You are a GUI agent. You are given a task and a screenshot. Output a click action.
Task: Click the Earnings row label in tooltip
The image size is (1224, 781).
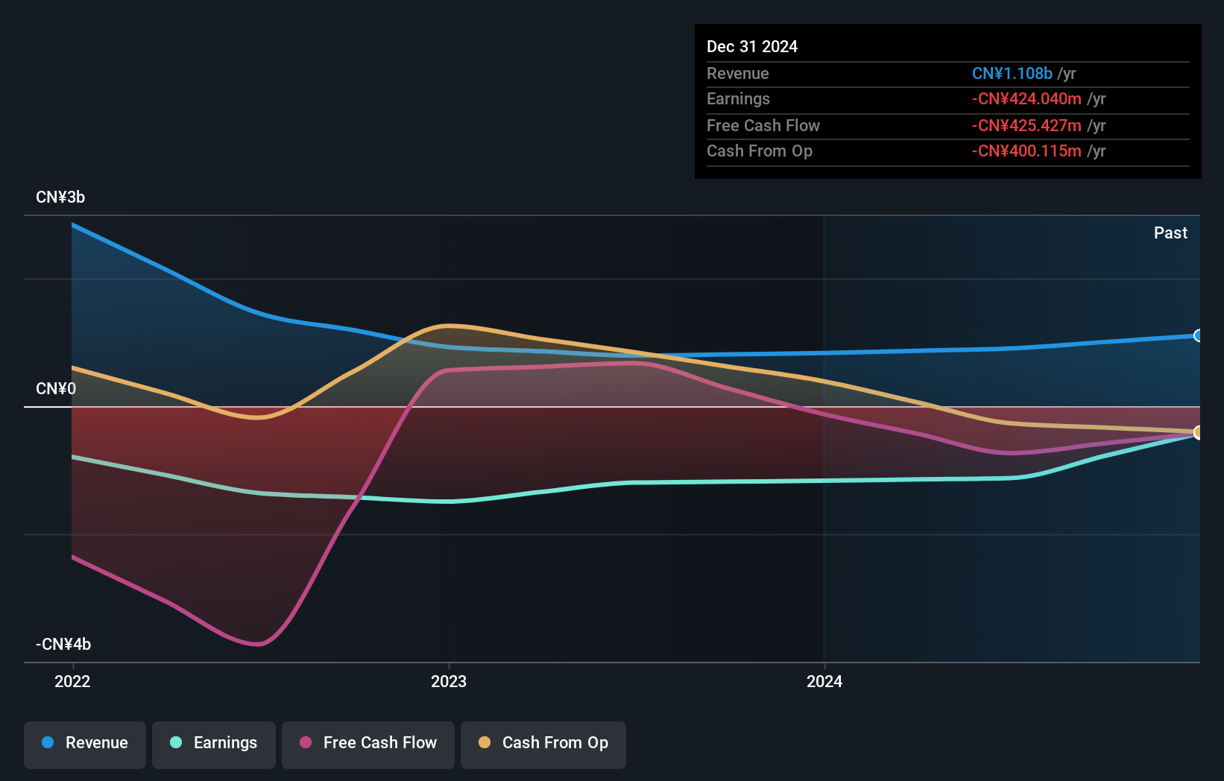pyautogui.click(x=738, y=98)
